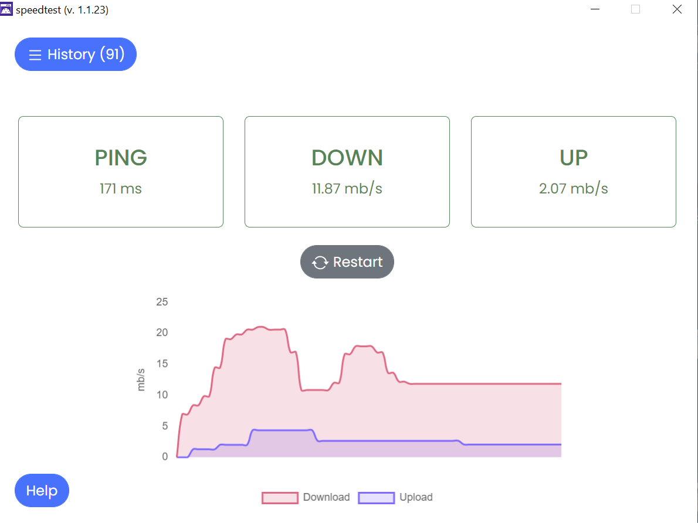Toggle the Download dataset legend label
This screenshot has width=698, height=523.
click(326, 497)
